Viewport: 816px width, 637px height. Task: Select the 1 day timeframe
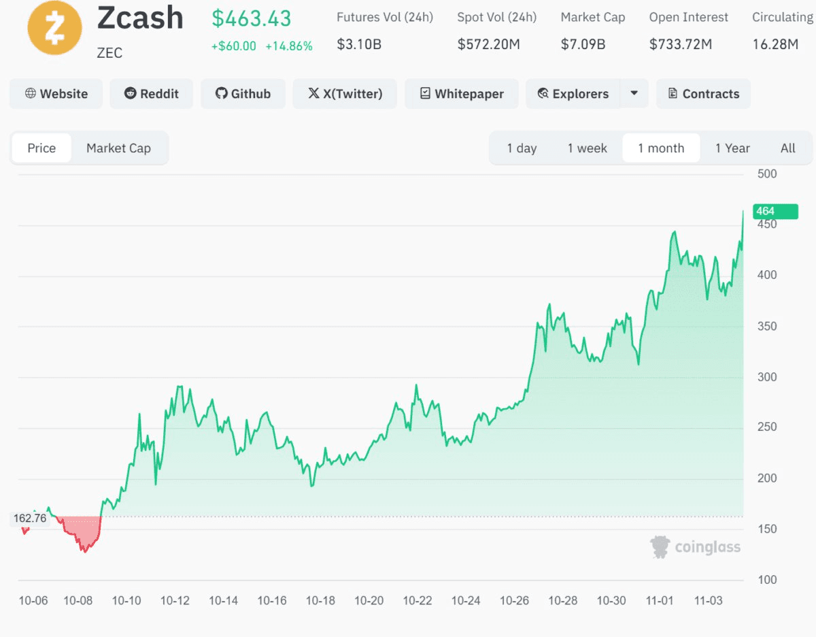click(522, 148)
